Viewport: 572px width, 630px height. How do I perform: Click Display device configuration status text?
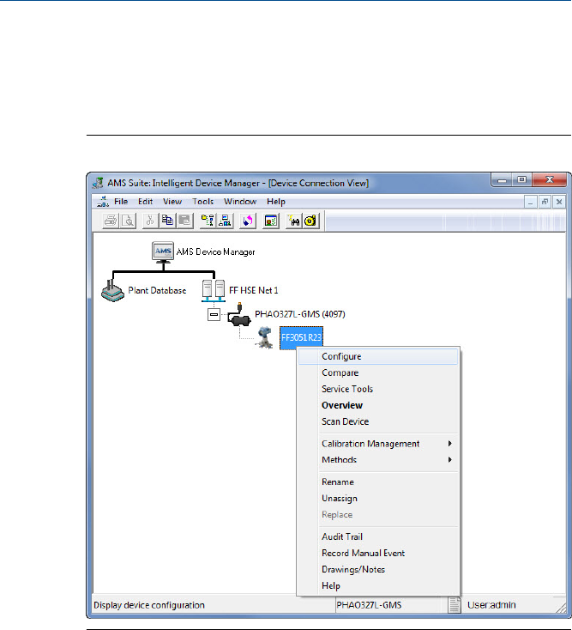[x=149, y=605]
